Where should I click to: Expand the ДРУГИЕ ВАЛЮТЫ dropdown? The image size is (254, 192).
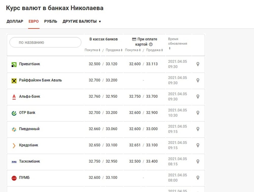coord(82,21)
